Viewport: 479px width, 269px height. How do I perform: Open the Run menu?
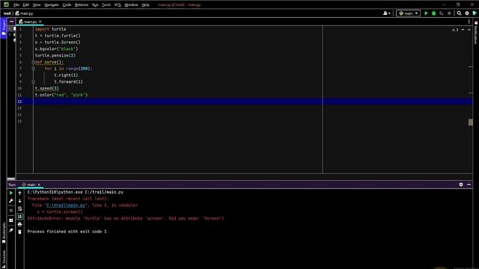[95, 5]
